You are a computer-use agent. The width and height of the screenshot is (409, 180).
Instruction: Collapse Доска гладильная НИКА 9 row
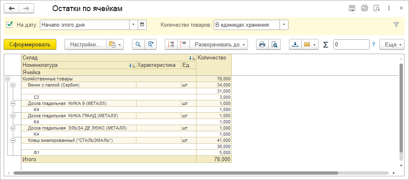point(13,103)
